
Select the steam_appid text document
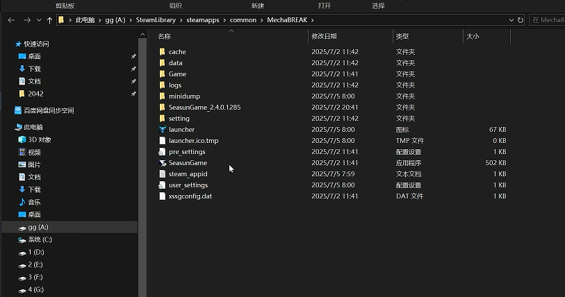(x=188, y=174)
